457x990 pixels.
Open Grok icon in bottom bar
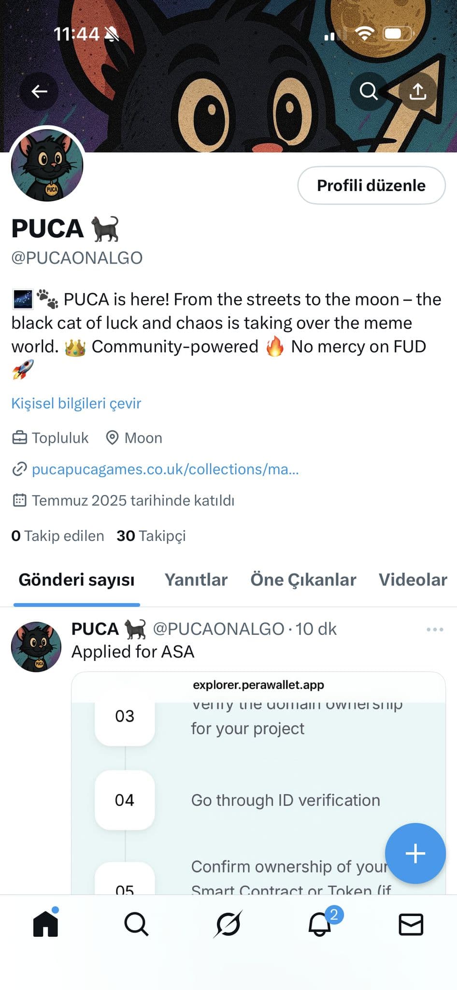pos(228,924)
